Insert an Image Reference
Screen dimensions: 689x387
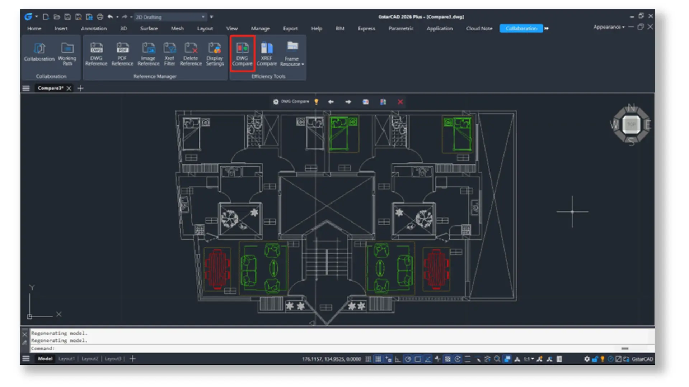coord(148,53)
